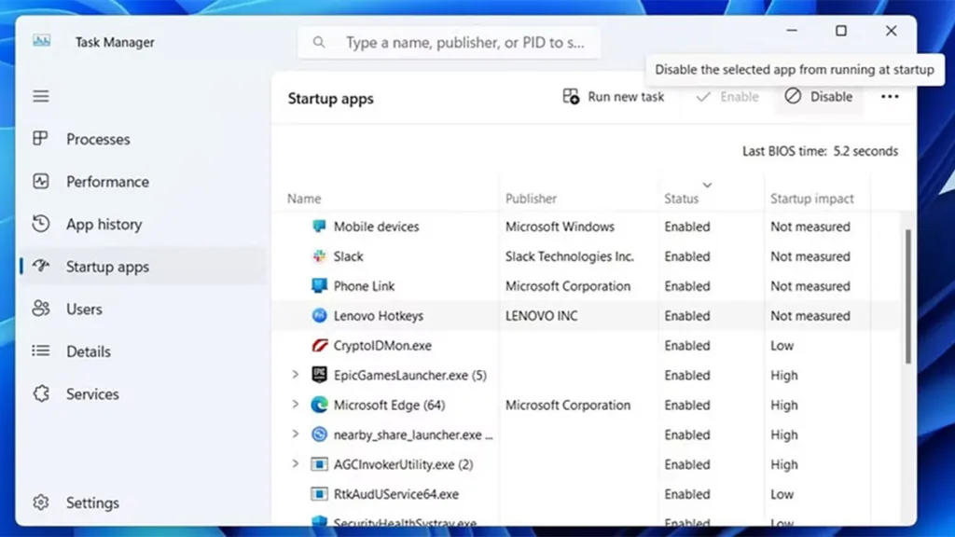Screen dimensions: 955x537
Task: Click the CryptoIDMon.exe icon
Action: pos(319,345)
